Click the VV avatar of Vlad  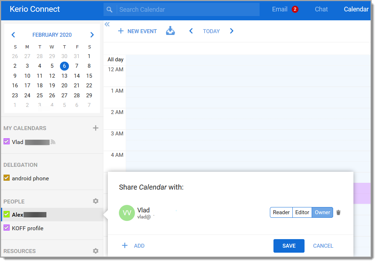tap(127, 213)
